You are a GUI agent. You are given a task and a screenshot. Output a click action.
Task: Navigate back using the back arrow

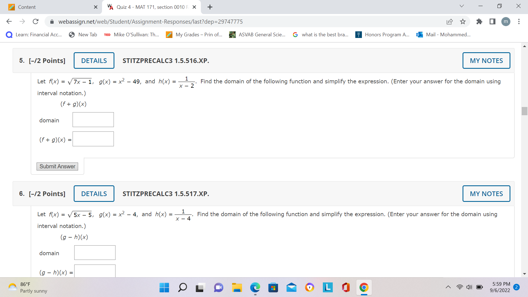(x=9, y=21)
